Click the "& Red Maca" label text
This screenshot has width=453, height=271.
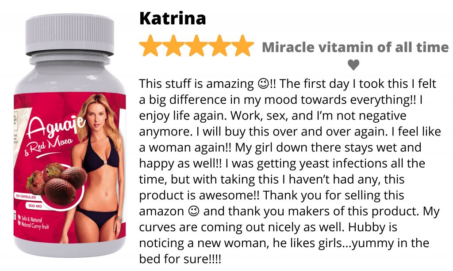[x=49, y=147]
